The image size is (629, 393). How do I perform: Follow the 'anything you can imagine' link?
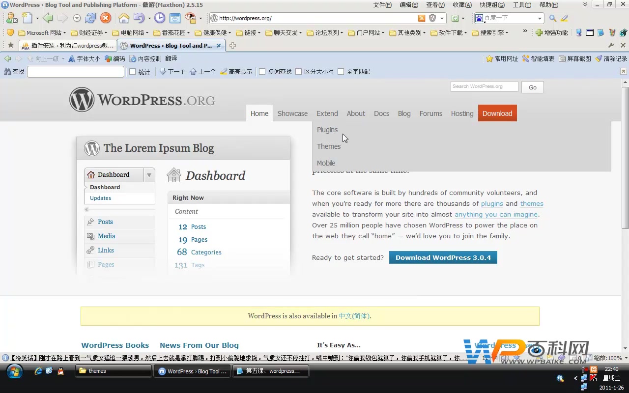point(496,214)
